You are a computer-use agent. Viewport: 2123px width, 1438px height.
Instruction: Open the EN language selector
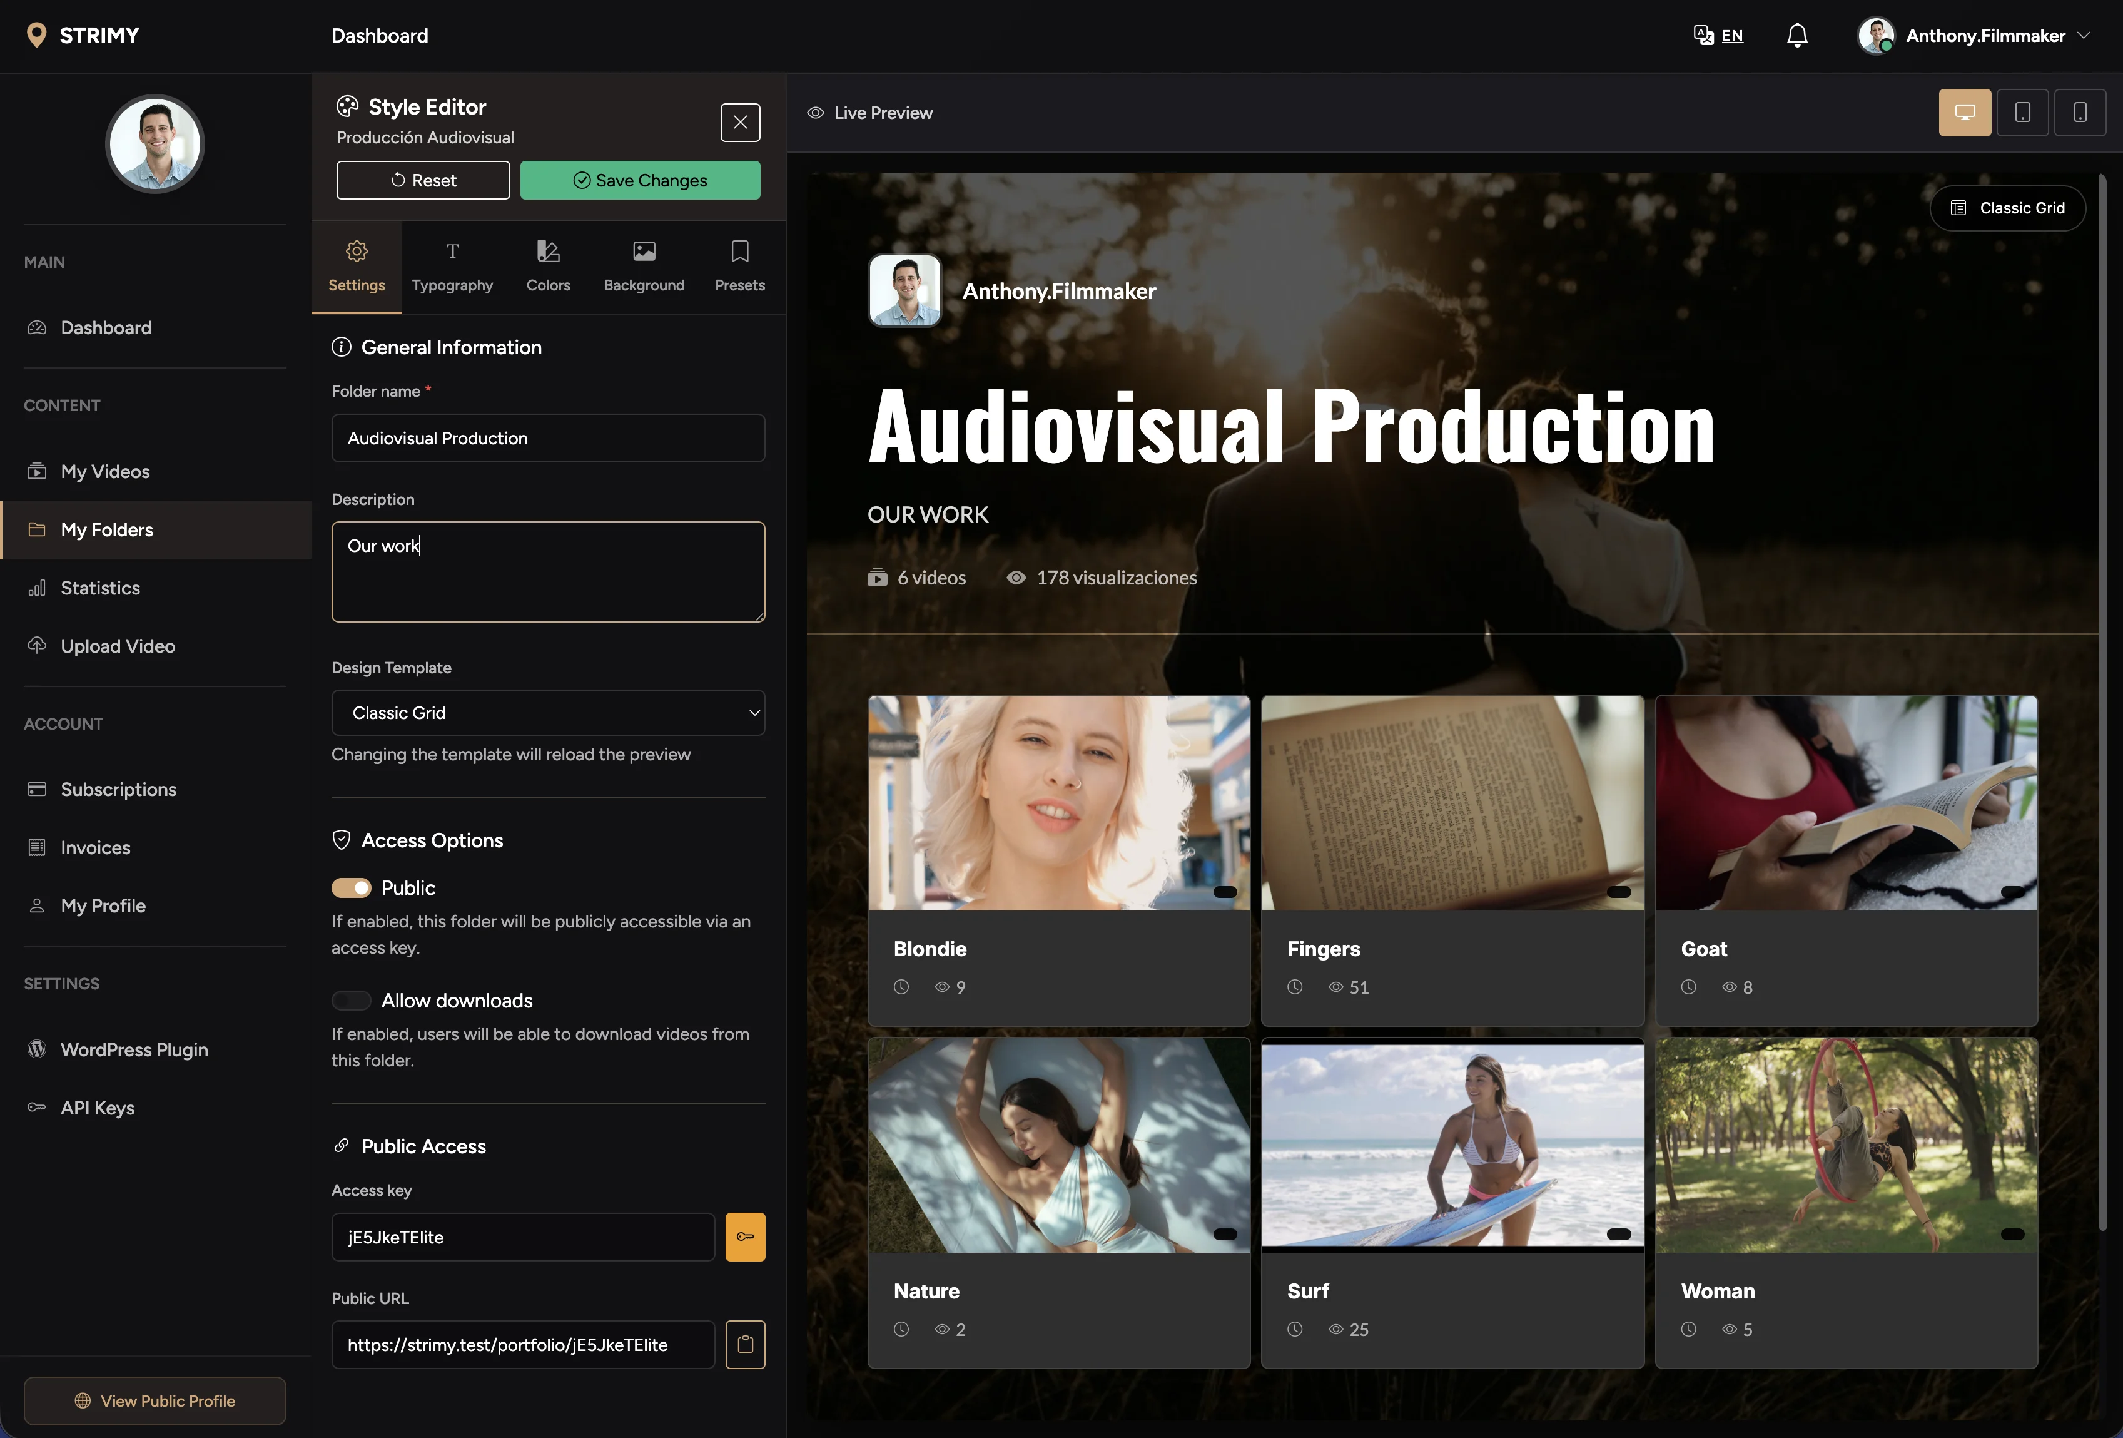point(1718,34)
